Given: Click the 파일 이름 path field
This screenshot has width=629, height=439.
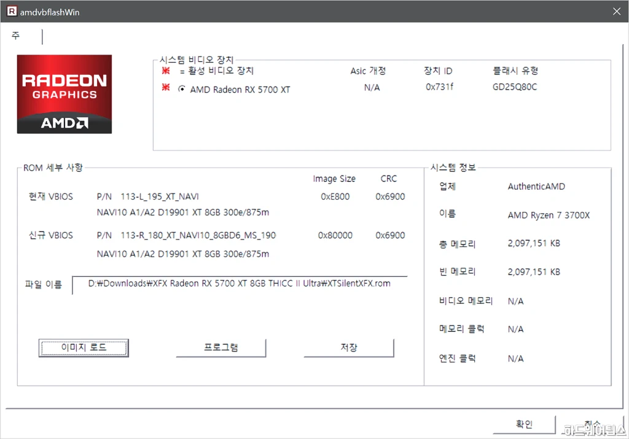Looking at the screenshot, I should [240, 284].
